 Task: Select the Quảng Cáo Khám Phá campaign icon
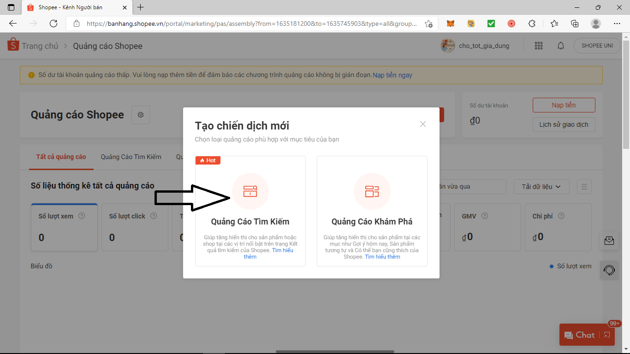click(x=372, y=191)
